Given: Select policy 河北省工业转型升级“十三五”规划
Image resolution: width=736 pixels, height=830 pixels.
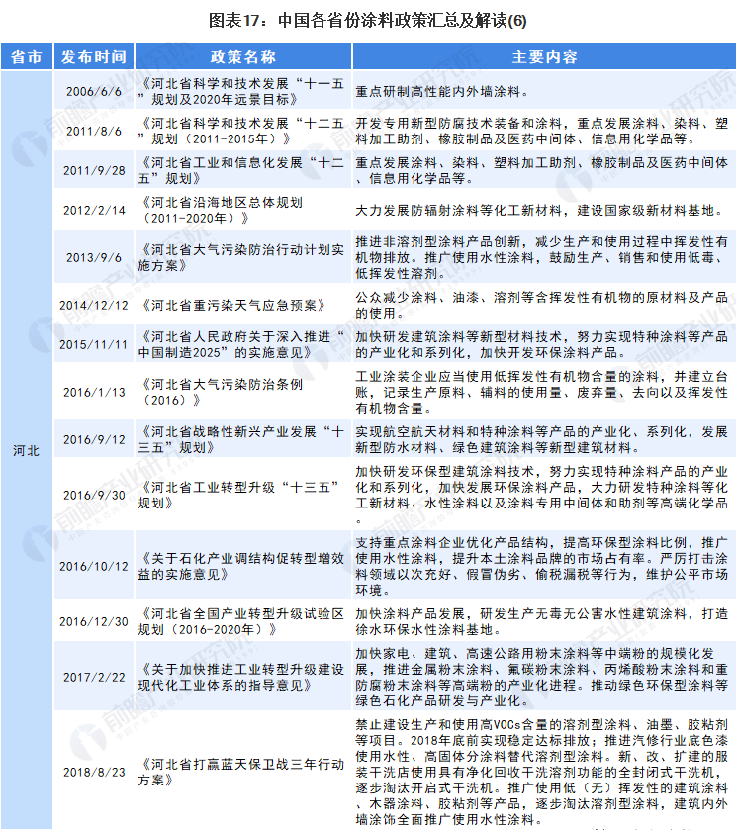Looking at the screenshot, I should point(242,495).
